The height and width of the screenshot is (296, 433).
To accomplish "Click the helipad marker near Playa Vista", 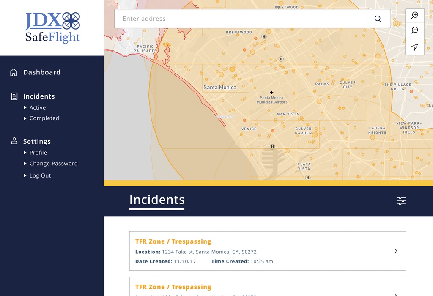I will click(x=308, y=178).
